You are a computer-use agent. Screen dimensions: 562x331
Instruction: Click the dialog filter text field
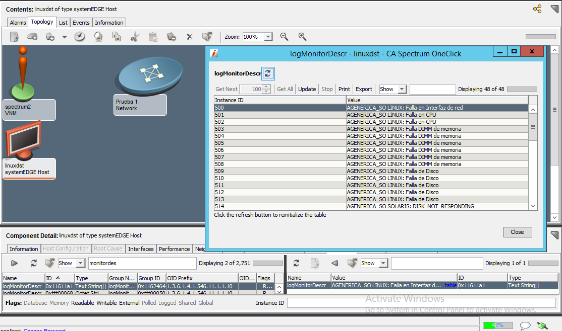(433, 90)
